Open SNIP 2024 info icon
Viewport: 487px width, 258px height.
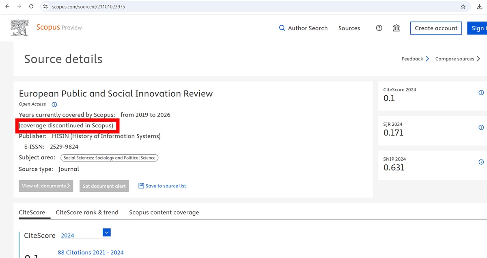pyautogui.click(x=481, y=162)
